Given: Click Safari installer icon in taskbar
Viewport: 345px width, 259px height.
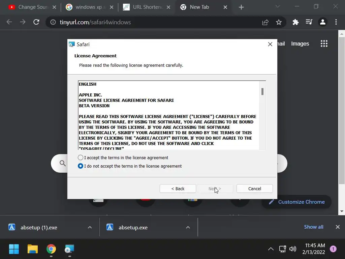Looking at the screenshot, I should 69,249.
